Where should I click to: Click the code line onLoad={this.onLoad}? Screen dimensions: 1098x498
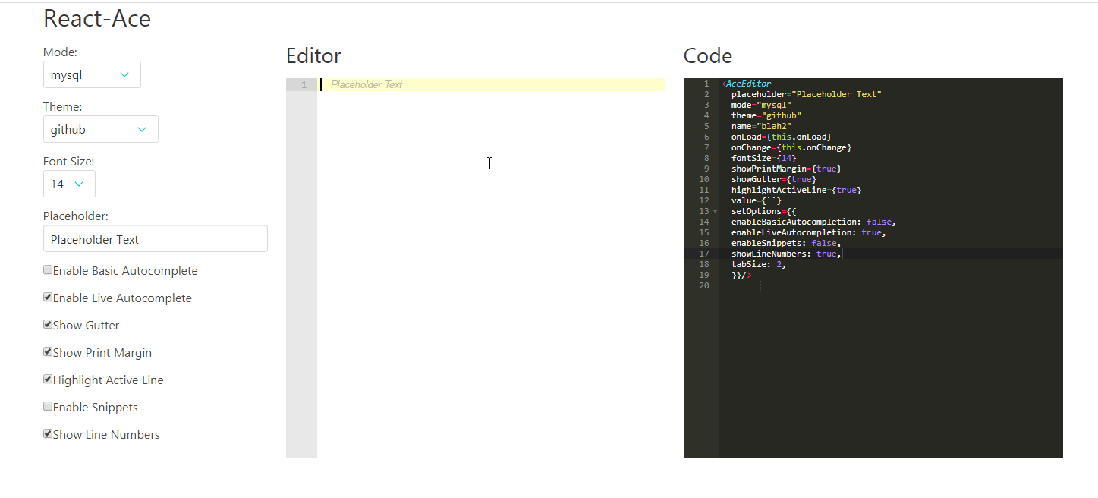click(x=782, y=137)
